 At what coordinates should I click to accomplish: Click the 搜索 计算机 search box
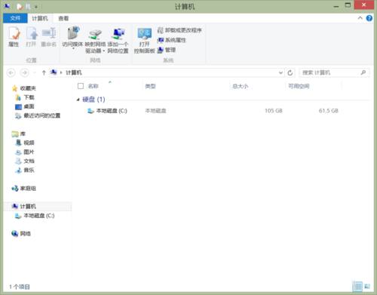tap(334, 72)
